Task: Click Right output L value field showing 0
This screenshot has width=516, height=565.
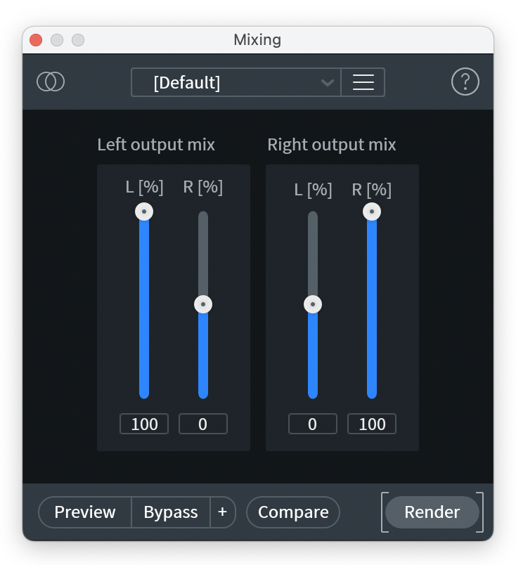Action: 313,424
